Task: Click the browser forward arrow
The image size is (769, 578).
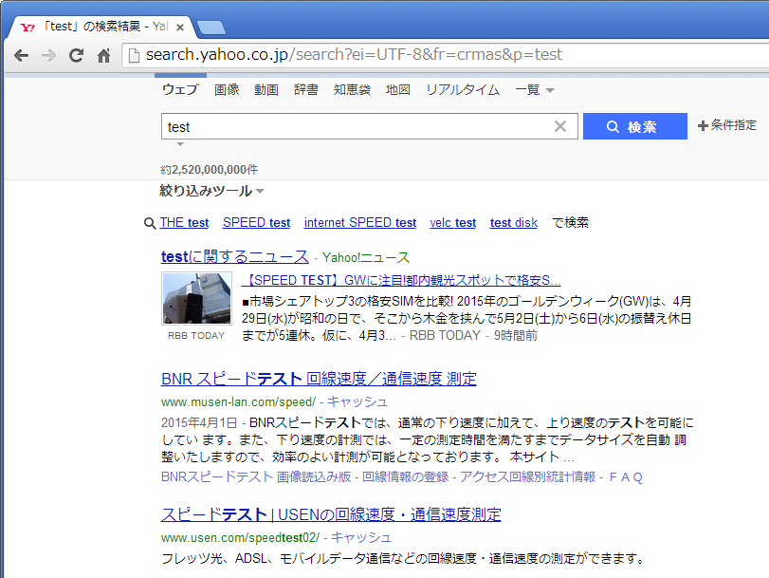Action: click(x=48, y=55)
